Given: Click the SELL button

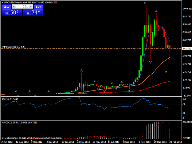Looking at the screenshot, I should [x=6, y=7].
